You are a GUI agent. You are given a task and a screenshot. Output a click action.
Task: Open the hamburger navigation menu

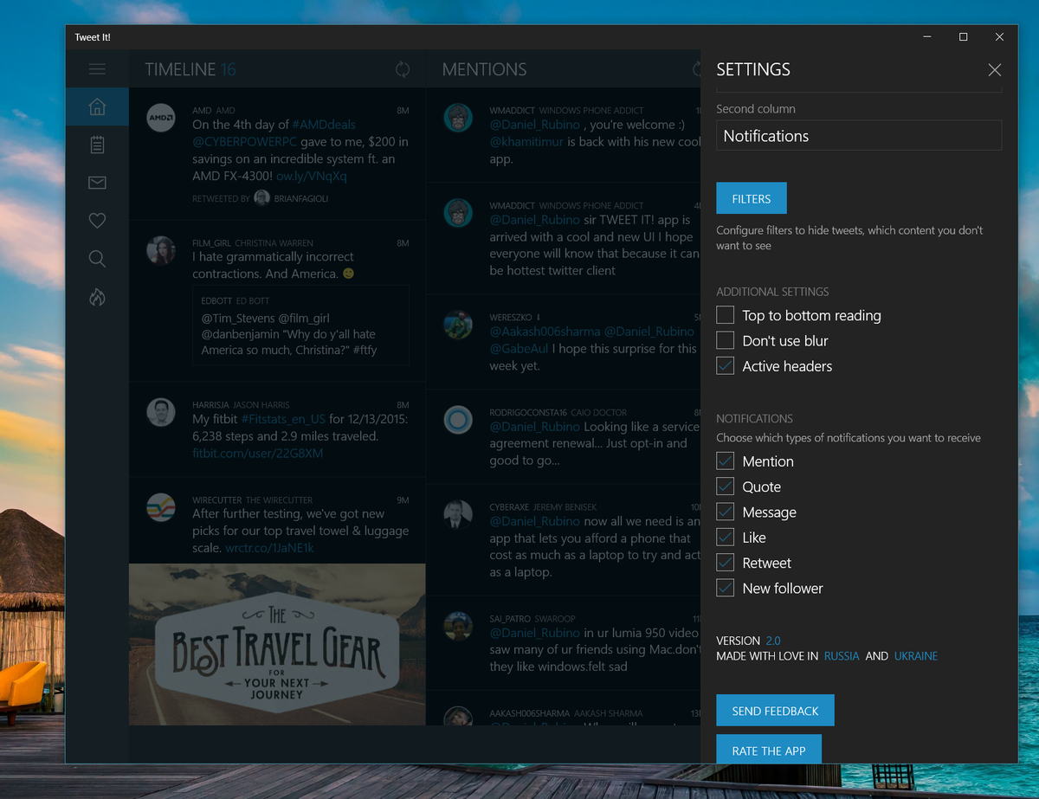(x=97, y=69)
